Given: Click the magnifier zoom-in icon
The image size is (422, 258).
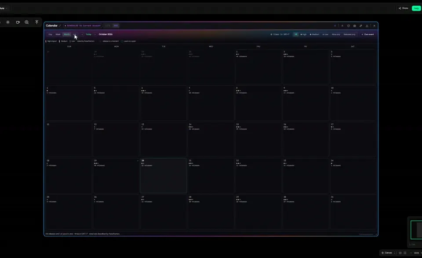Looking at the screenshot, I should 27,22.
